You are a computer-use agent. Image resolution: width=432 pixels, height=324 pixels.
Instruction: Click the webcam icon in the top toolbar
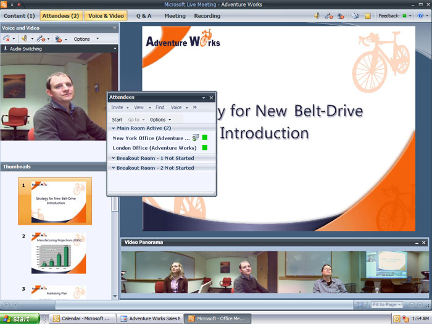click(341, 16)
